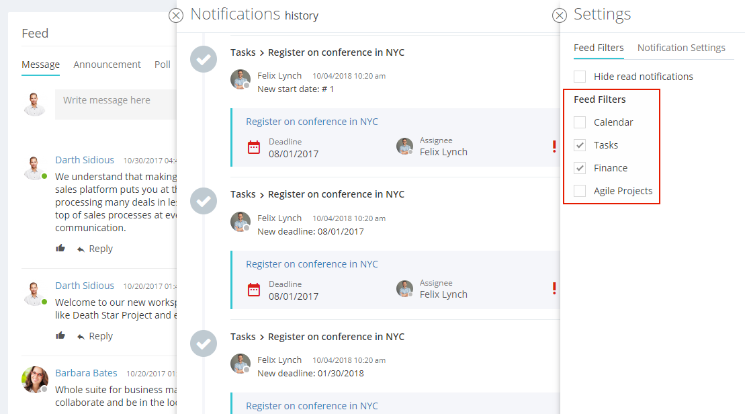745x414 pixels.
Task: Click the checkmark icon beside 'New start date: # 1'
Action: pos(204,59)
